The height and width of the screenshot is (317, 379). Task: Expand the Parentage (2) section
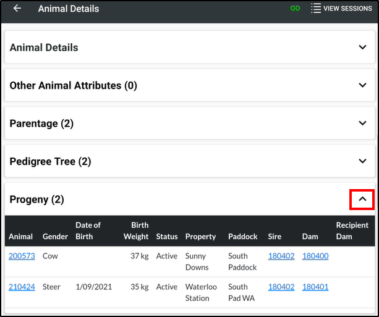(190, 123)
